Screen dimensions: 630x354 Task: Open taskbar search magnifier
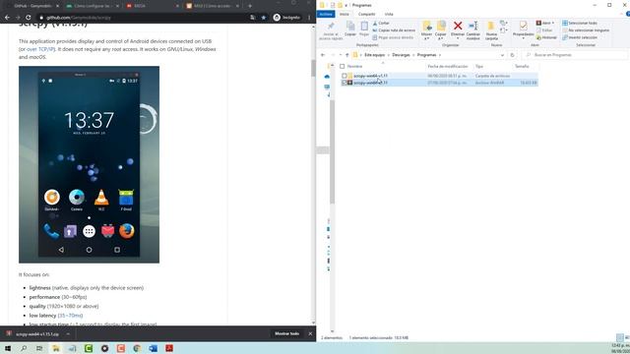24,348
